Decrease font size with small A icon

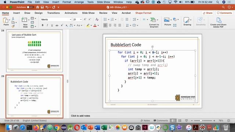click(x=90, y=19)
